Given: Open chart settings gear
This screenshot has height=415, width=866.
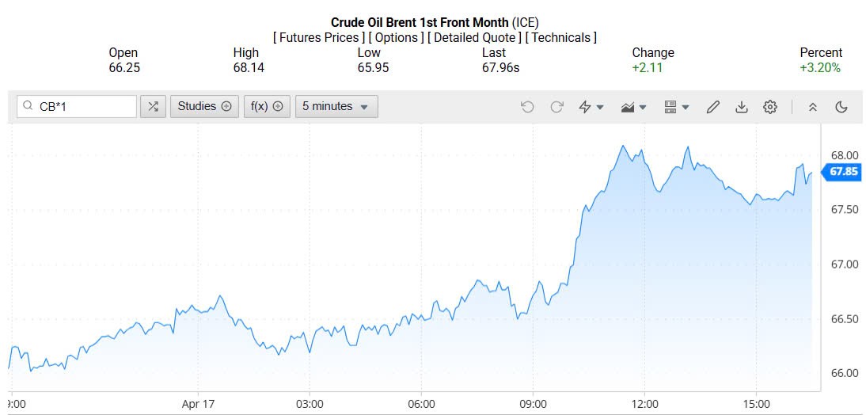Looking at the screenshot, I should (x=770, y=107).
